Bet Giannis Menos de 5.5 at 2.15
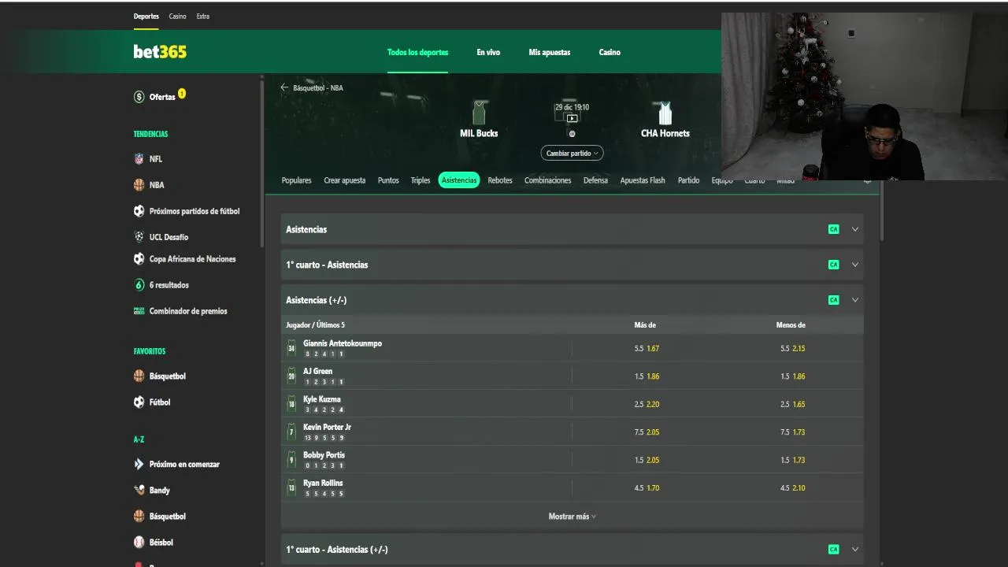The image size is (1008, 567). [792, 348]
